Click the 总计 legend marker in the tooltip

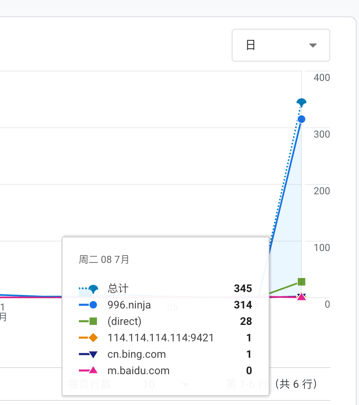pyautogui.click(x=93, y=289)
